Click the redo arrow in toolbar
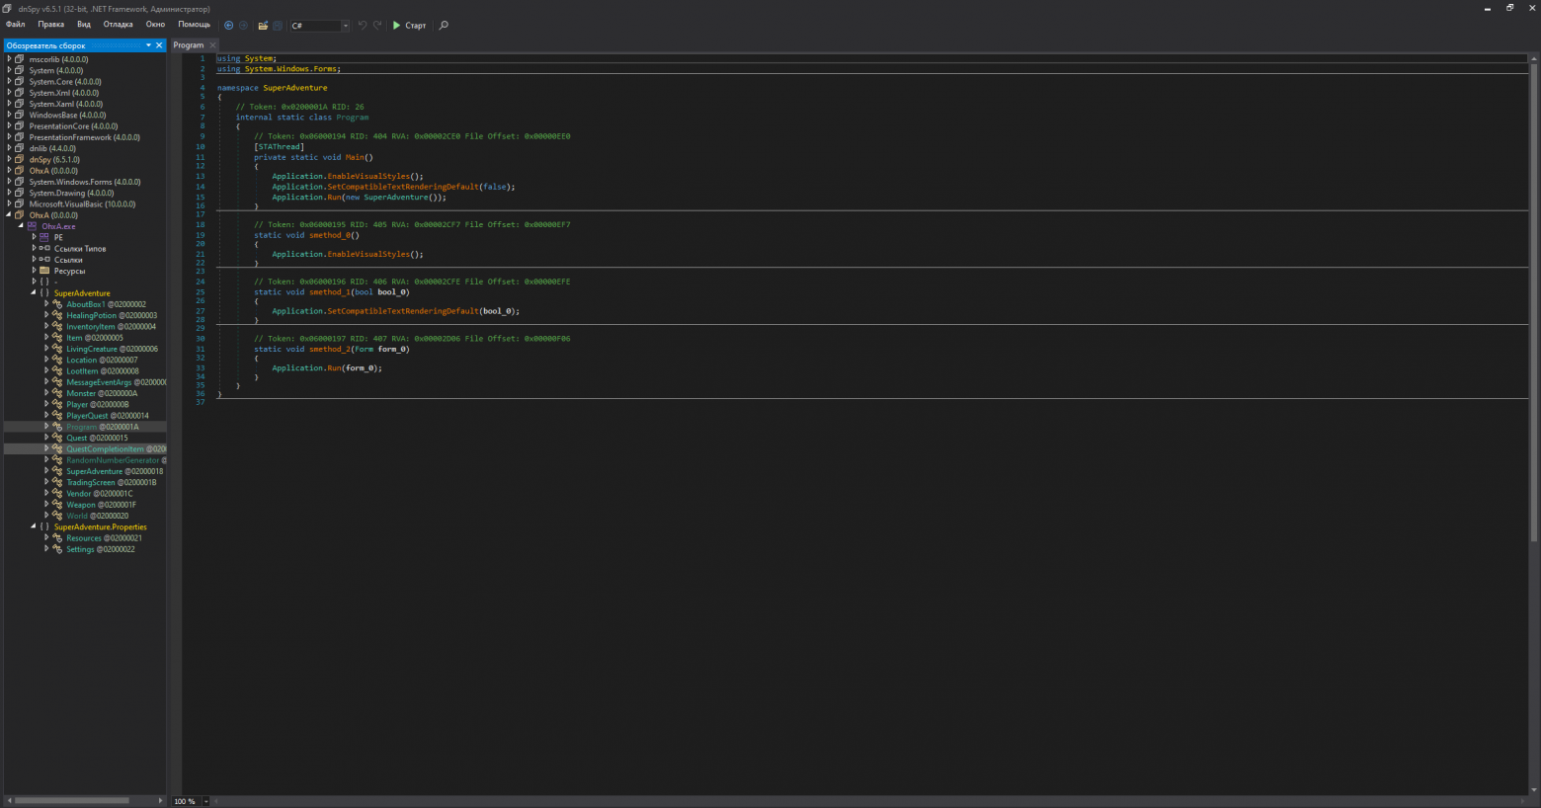 point(376,26)
